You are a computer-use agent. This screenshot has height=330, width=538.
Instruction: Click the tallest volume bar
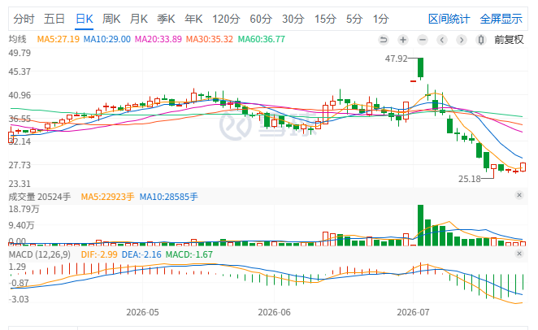(x=420, y=225)
